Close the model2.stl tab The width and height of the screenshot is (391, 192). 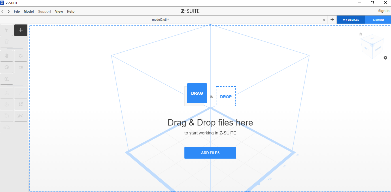click(x=324, y=20)
